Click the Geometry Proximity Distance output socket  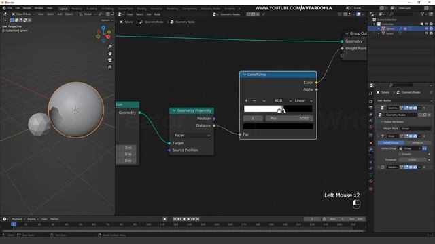(214, 125)
